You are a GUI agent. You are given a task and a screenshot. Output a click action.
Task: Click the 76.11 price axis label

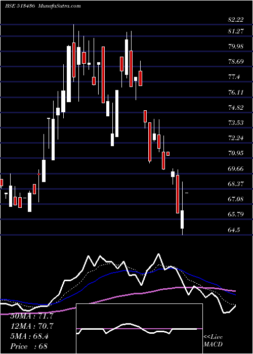(236, 92)
